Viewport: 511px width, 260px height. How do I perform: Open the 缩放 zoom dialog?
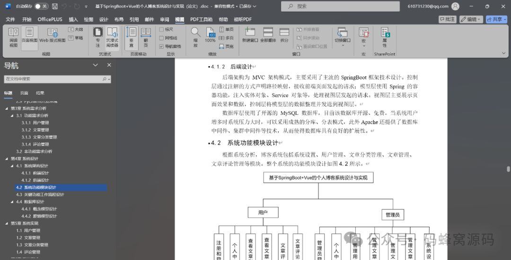195,38
